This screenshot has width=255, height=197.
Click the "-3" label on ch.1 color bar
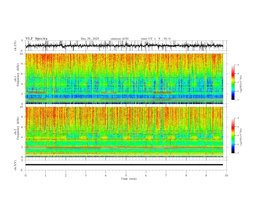(238, 65)
